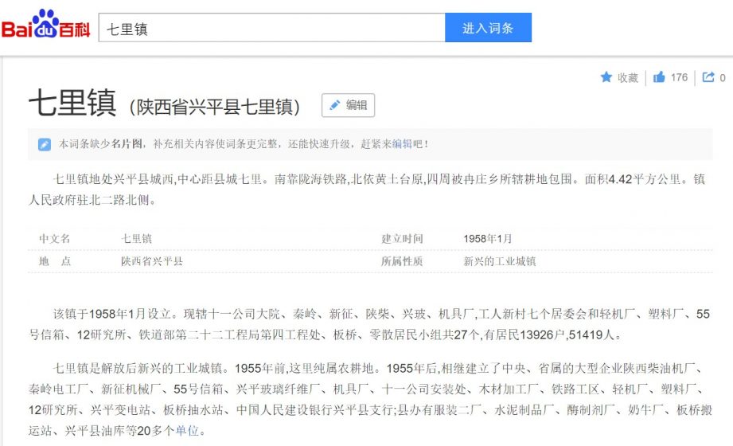Click the 地点 value 陕西省兴平县
Screen dimensions: 733x446
click(152, 261)
